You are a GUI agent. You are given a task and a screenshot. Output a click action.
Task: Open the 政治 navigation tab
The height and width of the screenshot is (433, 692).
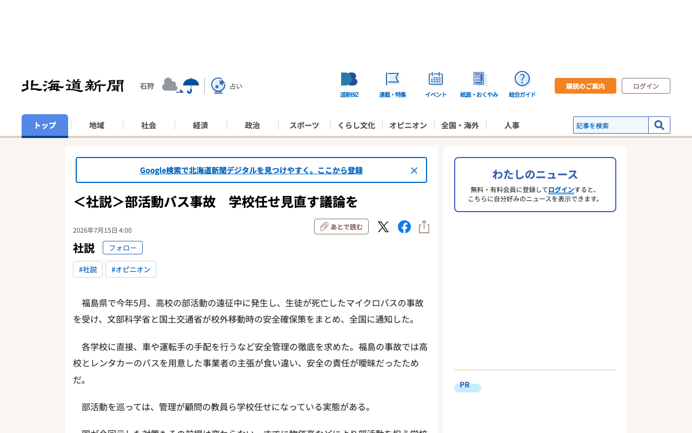(252, 125)
